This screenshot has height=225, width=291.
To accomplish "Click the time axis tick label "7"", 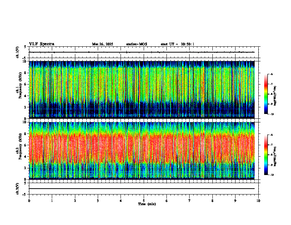I will coord(190,201).
